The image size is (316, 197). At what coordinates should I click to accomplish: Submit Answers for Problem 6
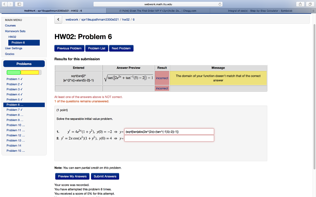click(x=105, y=176)
